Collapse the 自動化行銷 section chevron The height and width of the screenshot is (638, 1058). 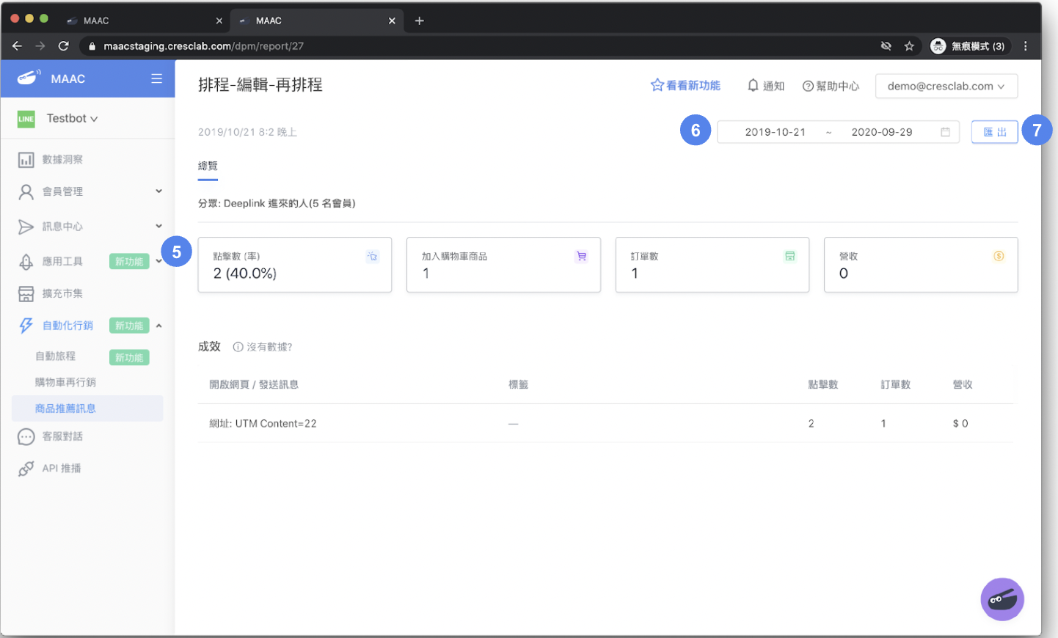(158, 326)
